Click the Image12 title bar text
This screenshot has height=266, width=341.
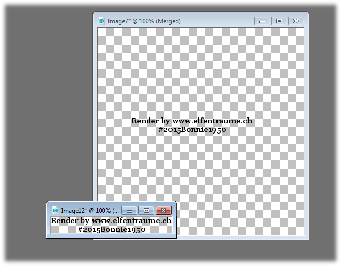click(90, 211)
